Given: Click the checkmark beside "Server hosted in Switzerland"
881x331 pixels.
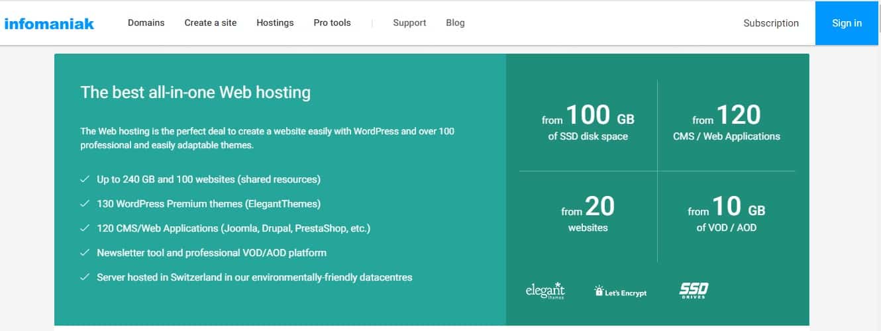Looking at the screenshot, I should 84,277.
